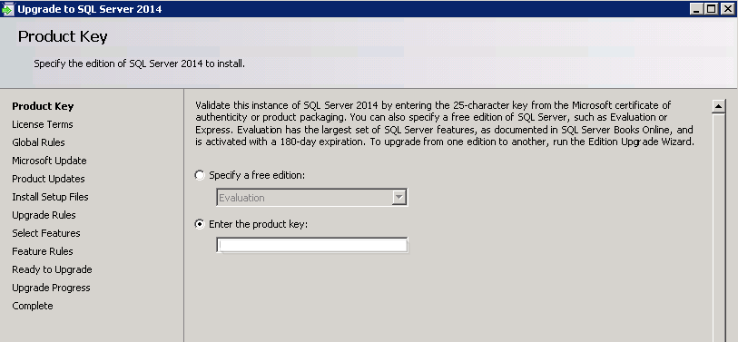This screenshot has height=342, width=738.
Task: Click the scrollbar up arrow
Action: point(718,106)
